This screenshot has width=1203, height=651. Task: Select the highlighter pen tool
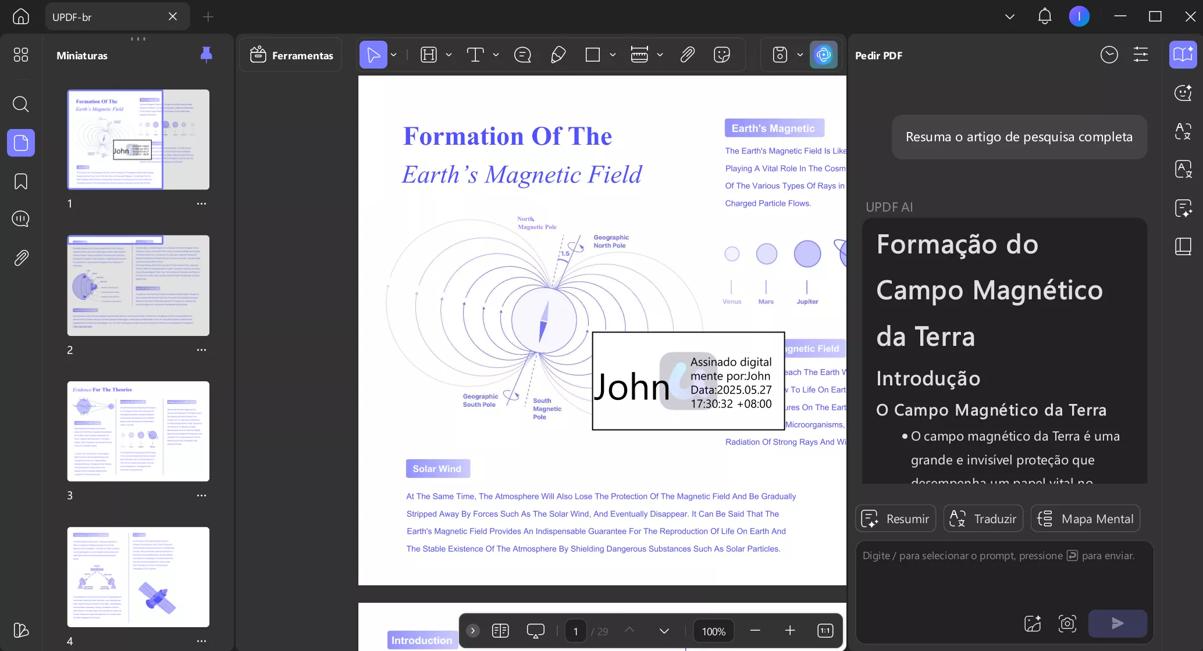(x=558, y=55)
